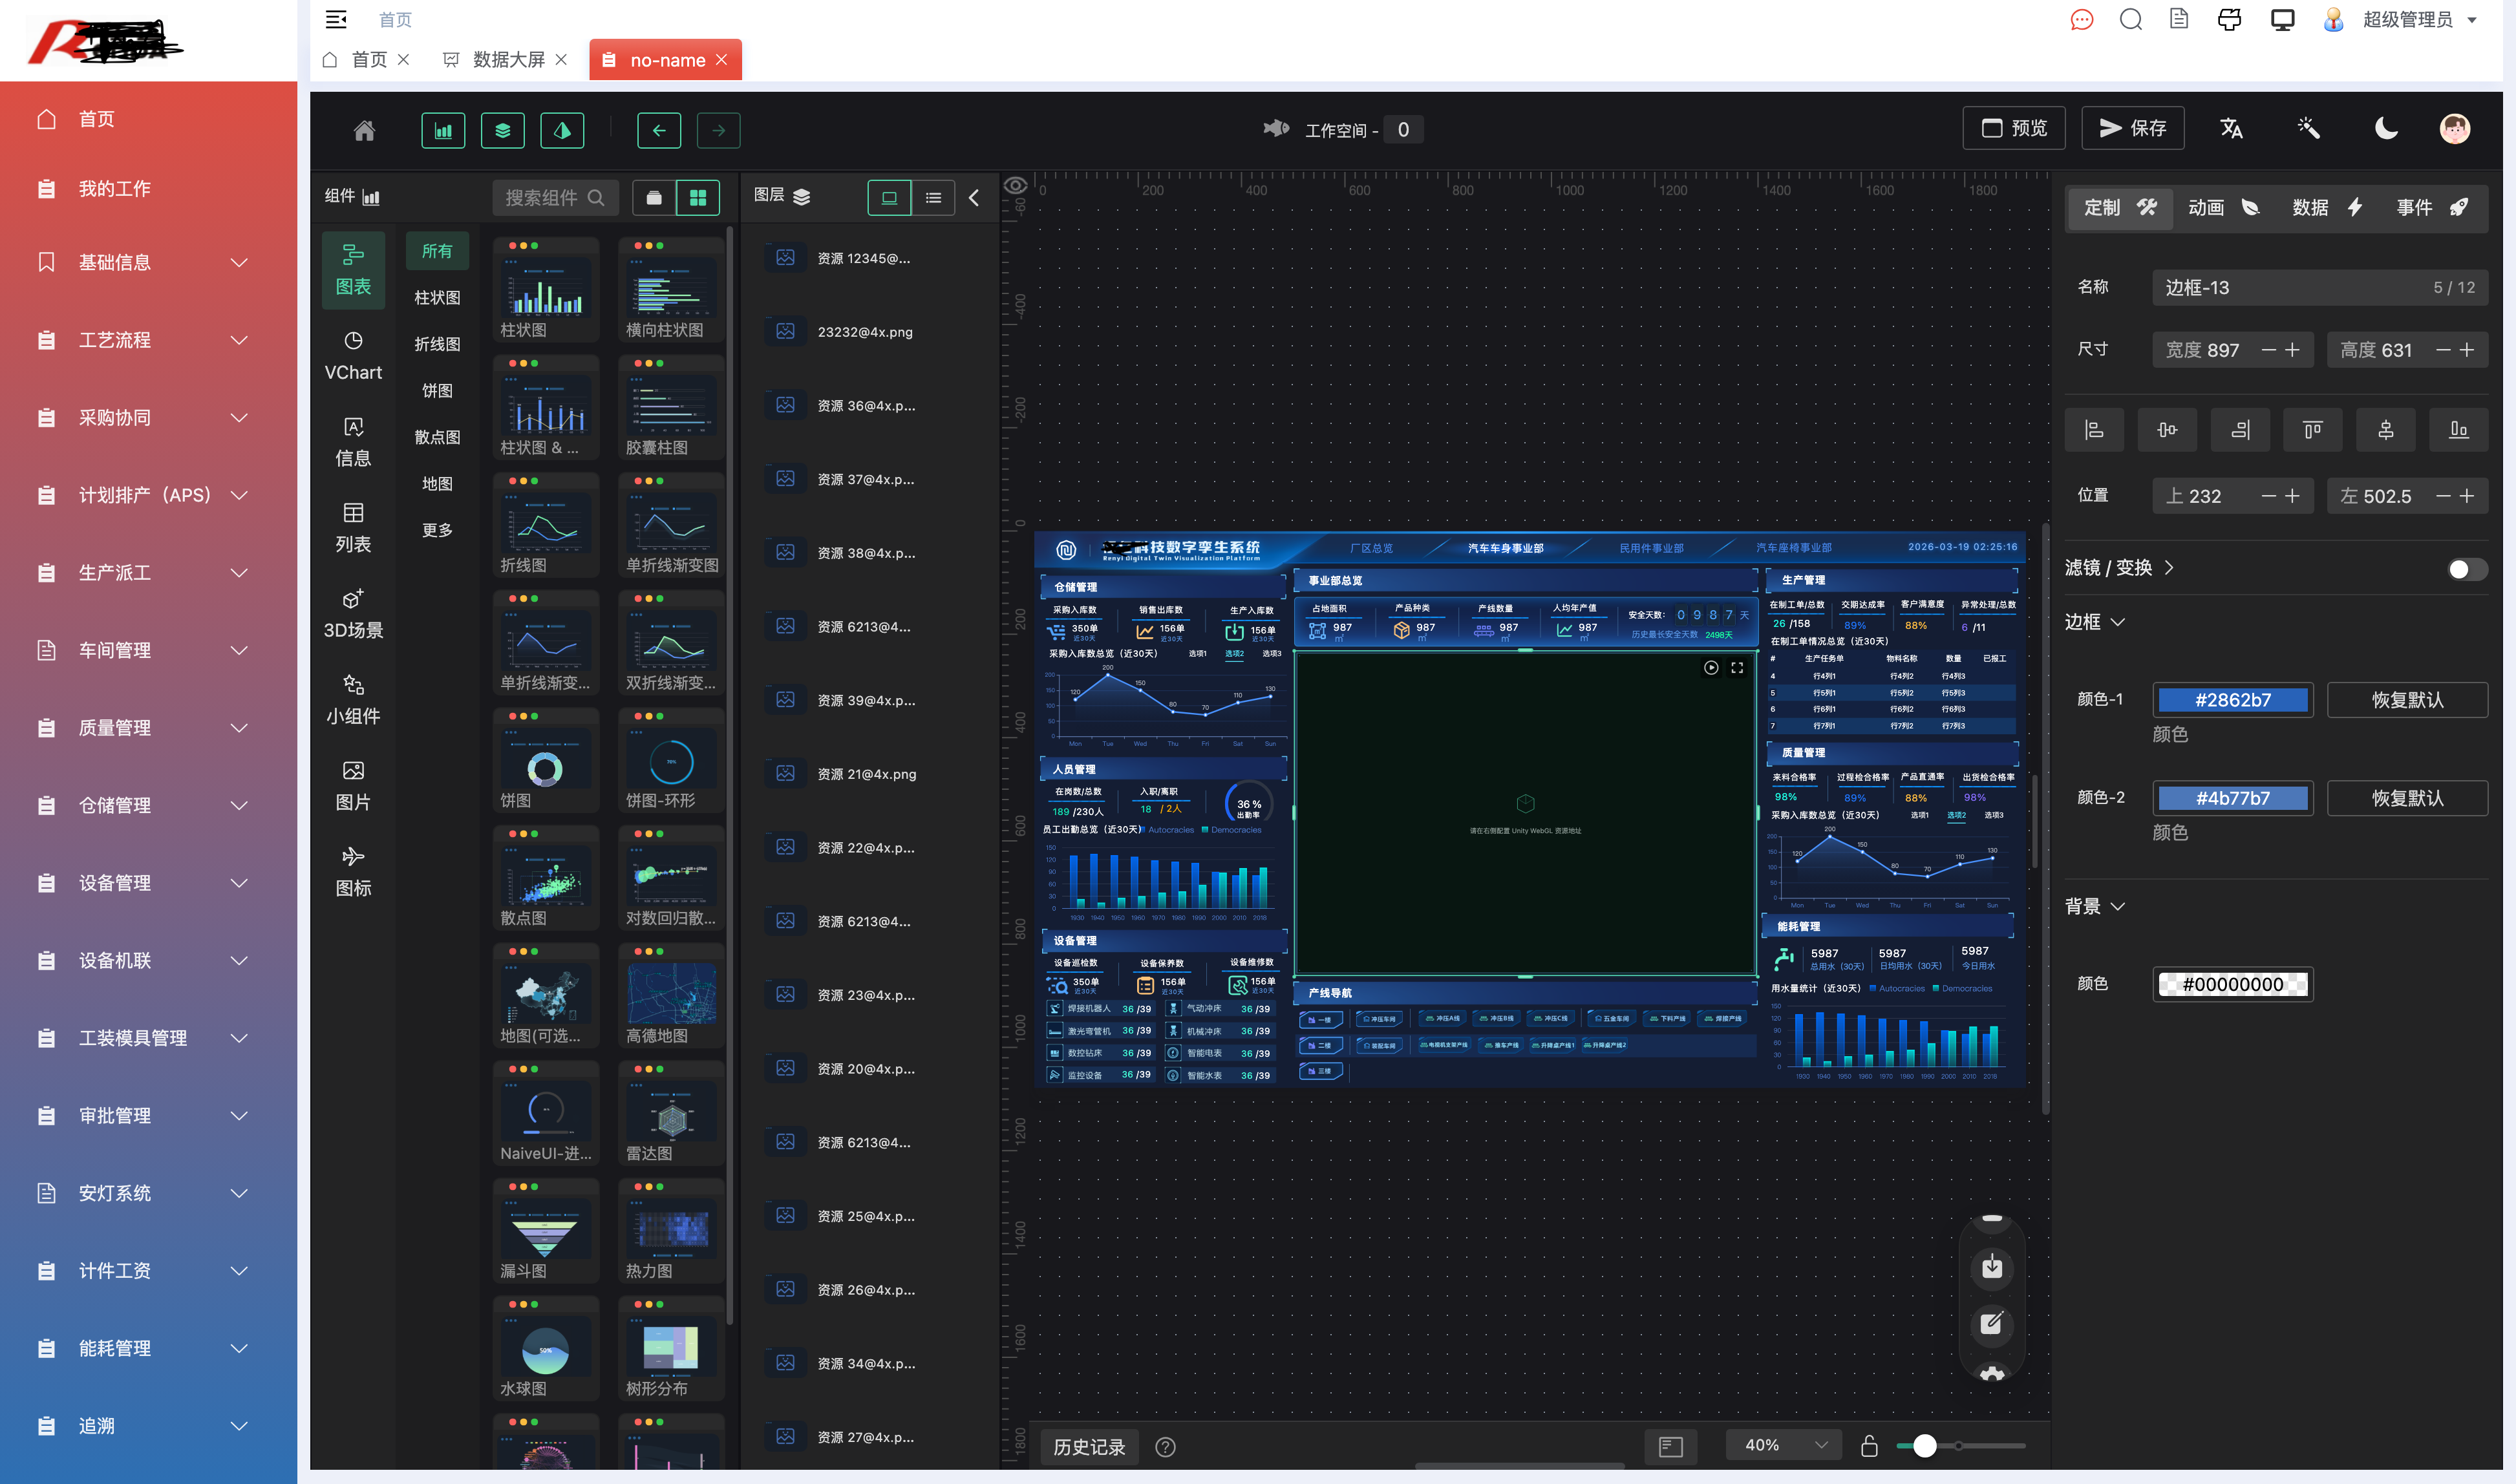Open the 40% zoom dropdown

click(x=1784, y=1445)
